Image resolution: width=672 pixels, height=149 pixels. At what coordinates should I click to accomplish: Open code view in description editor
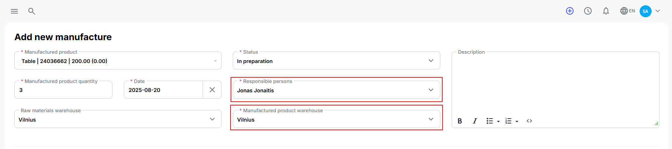[529, 121]
